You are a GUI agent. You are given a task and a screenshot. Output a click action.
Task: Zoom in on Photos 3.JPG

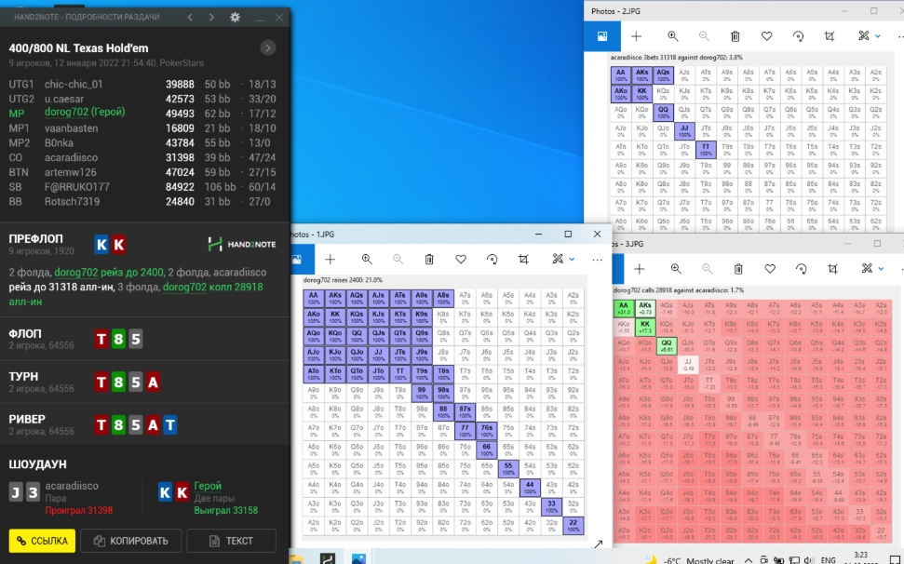point(675,269)
